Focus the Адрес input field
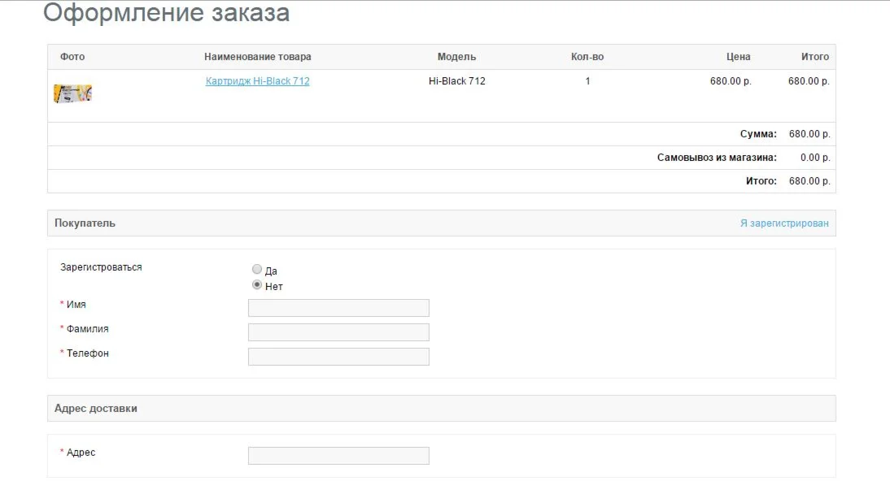 coord(338,456)
